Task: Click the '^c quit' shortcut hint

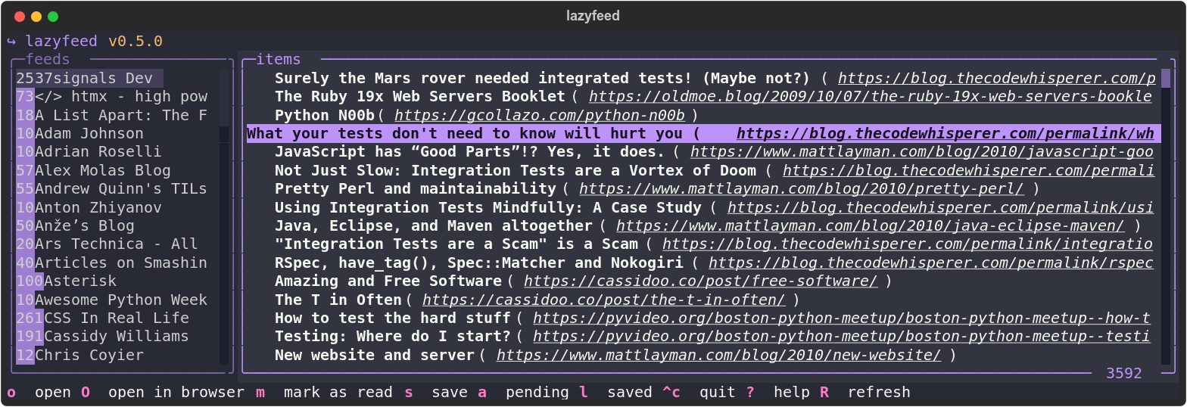Action: point(699,393)
